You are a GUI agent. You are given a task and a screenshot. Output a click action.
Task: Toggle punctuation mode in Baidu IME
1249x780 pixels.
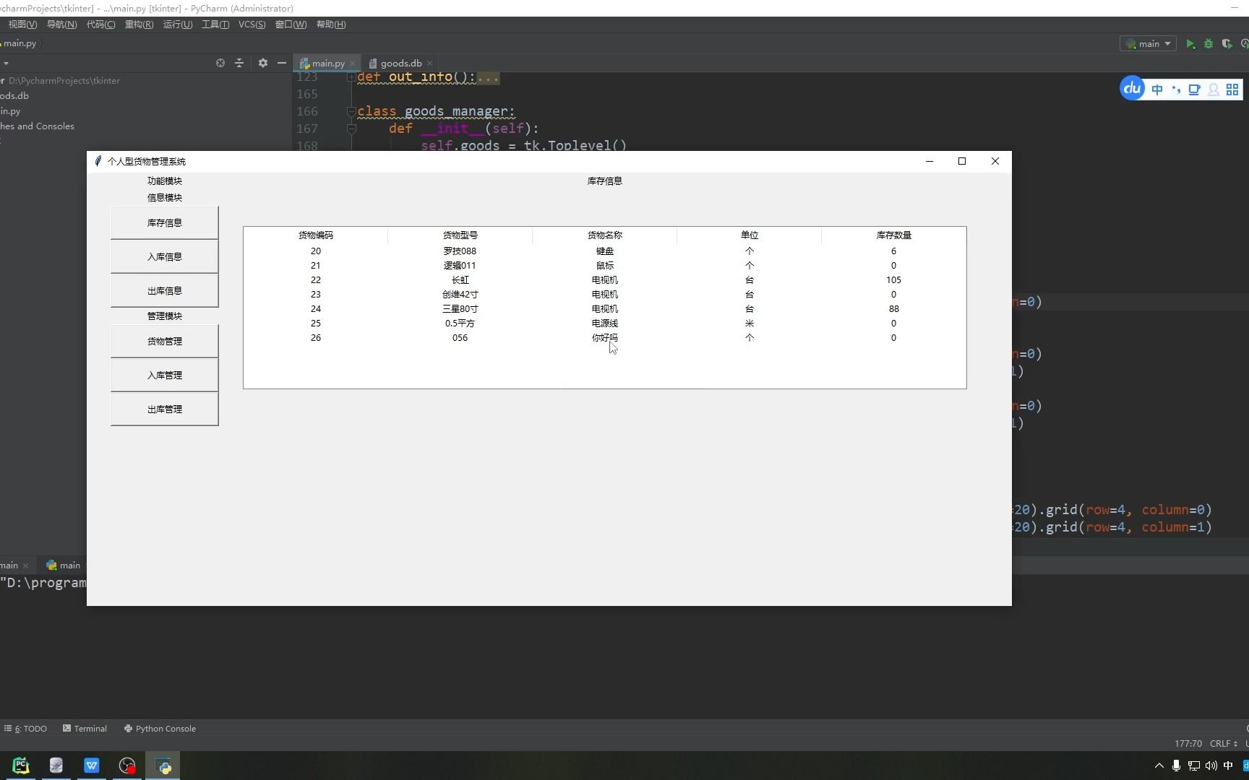click(x=1177, y=89)
